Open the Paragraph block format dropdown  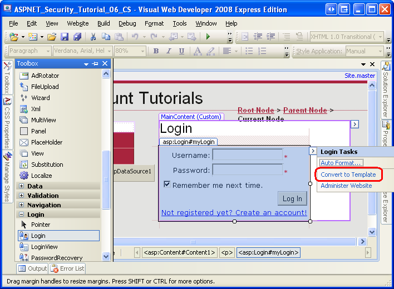point(48,51)
